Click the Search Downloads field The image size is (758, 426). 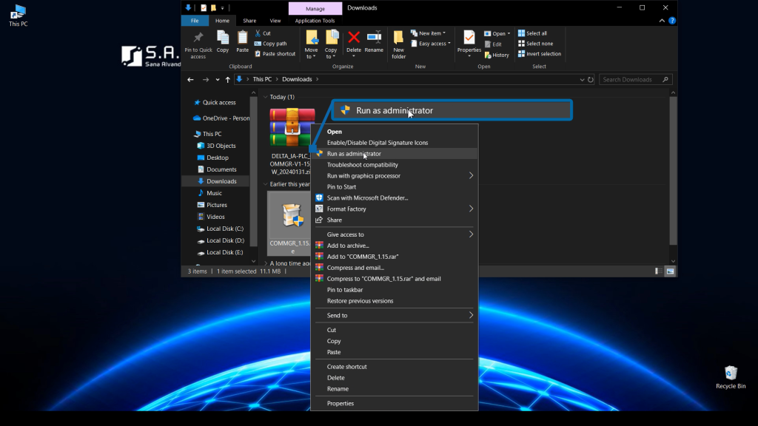[x=635, y=80]
